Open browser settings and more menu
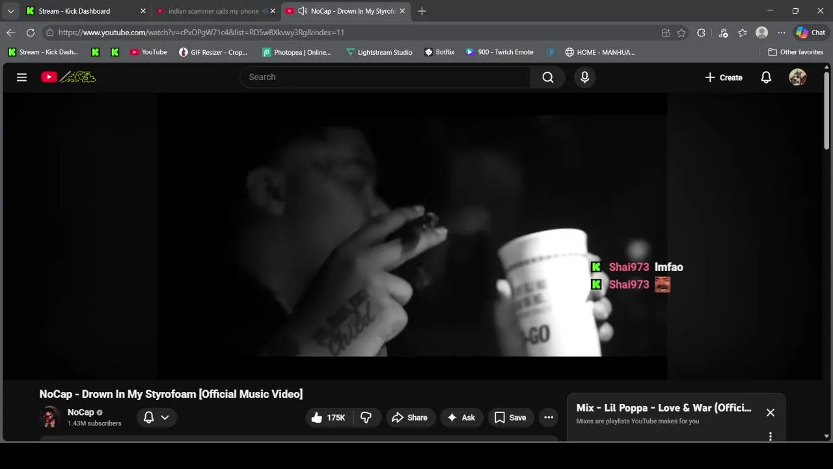Viewport: 833px width, 469px height. 781,33
